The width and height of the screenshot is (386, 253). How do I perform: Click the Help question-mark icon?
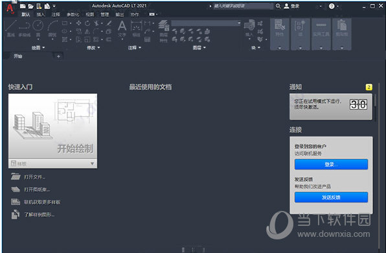[x=332, y=6]
